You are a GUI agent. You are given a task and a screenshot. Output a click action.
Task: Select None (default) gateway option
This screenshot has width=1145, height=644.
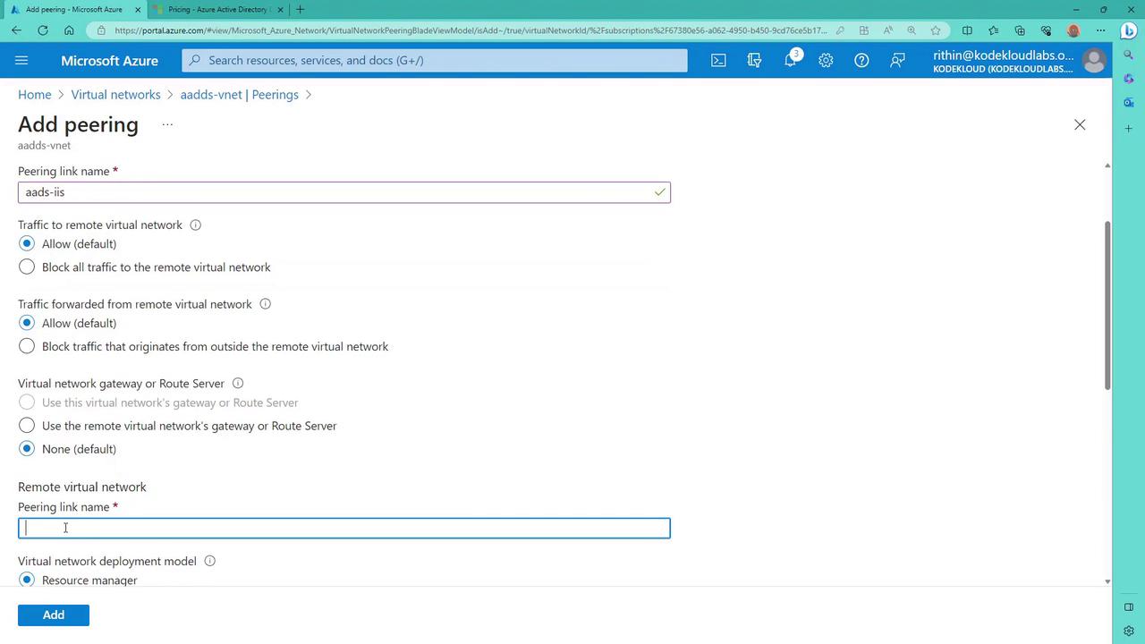27,449
